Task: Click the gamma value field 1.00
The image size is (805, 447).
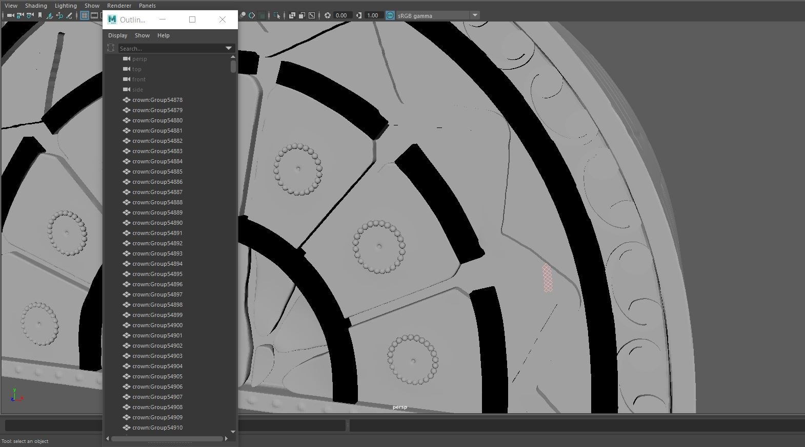Action: [x=374, y=15]
